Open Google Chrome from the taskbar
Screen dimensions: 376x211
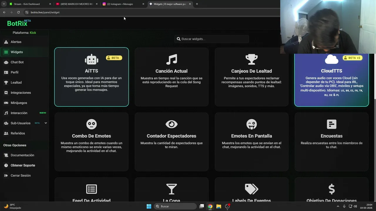click(210, 206)
